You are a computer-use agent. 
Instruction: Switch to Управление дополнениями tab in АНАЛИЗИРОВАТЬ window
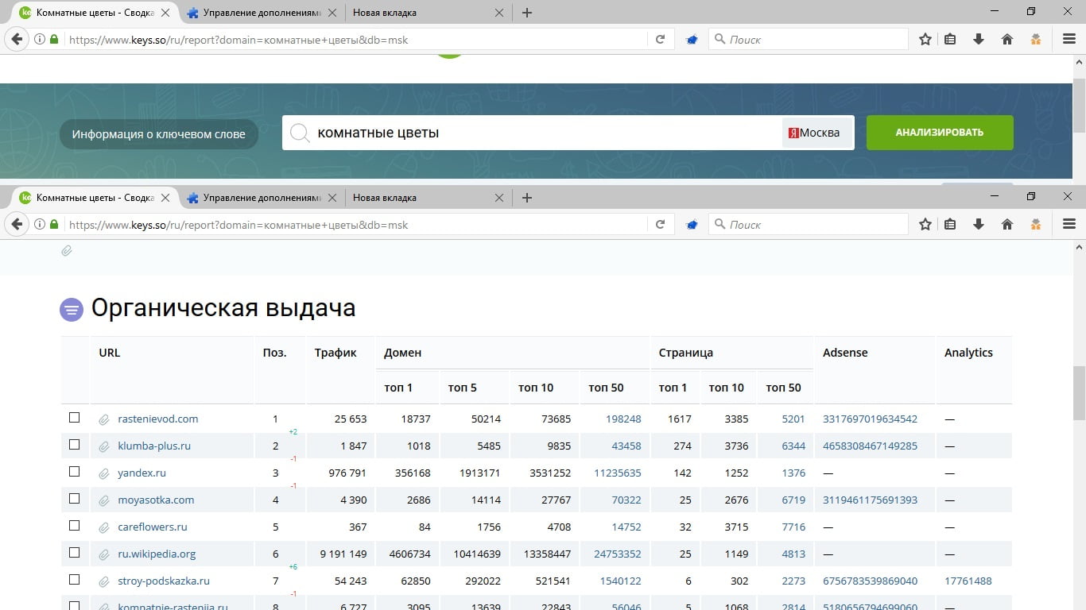[261, 12]
